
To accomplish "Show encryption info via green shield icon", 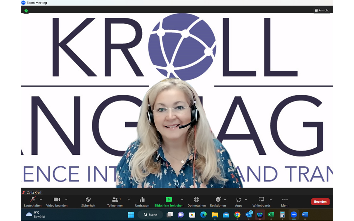I will point(26,11).
